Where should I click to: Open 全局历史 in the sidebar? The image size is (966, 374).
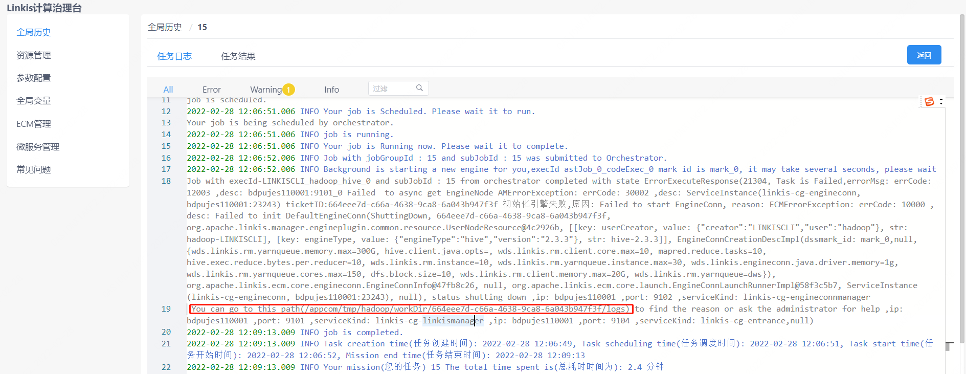pyautogui.click(x=34, y=32)
